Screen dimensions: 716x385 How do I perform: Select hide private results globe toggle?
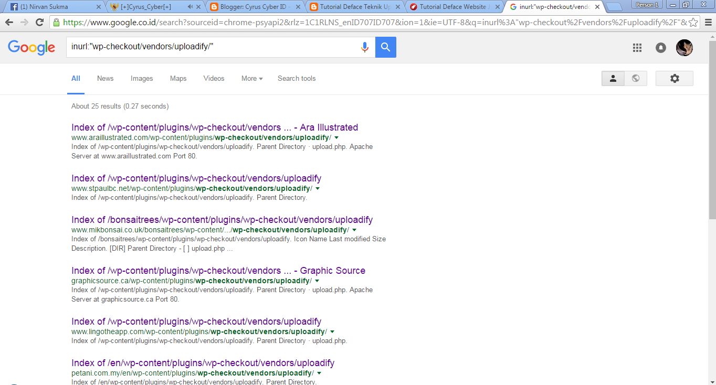[636, 78]
